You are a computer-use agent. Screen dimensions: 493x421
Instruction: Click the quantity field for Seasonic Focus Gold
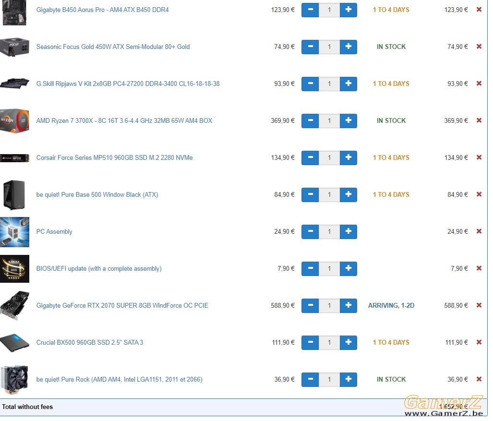tap(329, 47)
